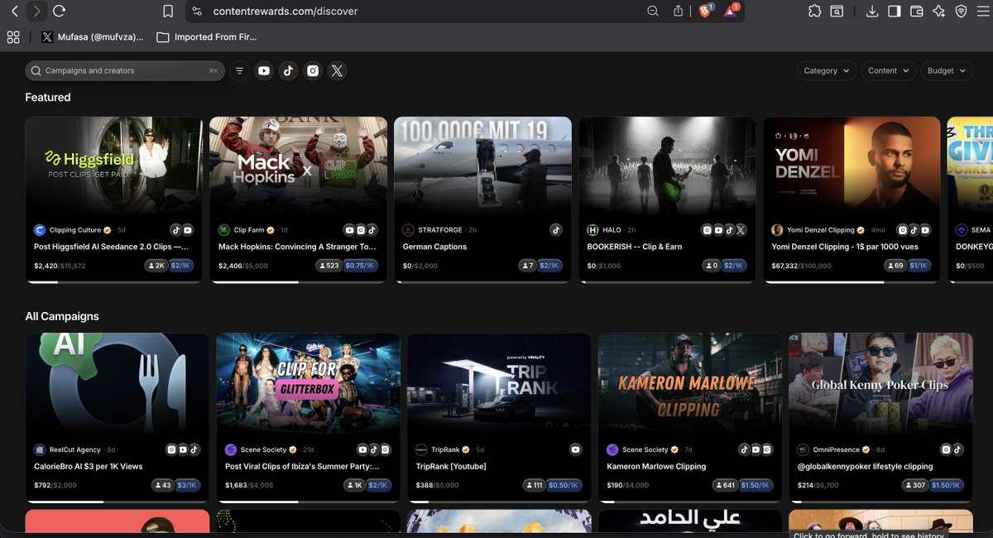Bookmark this page using the bookmark icon
Viewport: 993px width, 538px height.
(x=168, y=12)
